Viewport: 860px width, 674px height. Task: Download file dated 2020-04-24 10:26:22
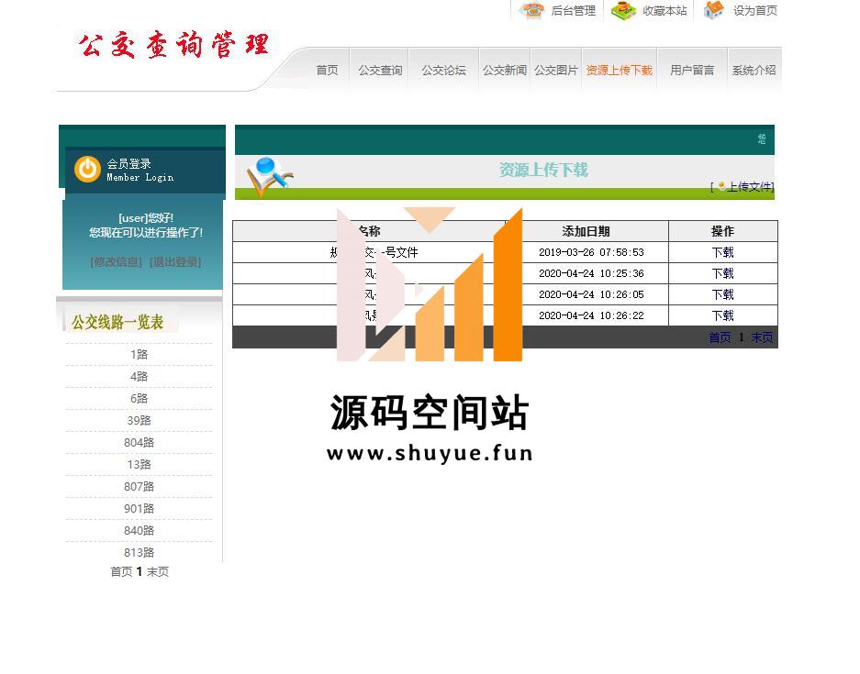point(723,315)
